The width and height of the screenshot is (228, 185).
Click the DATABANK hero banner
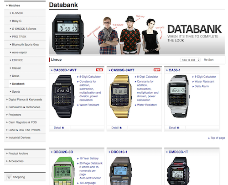(137, 34)
